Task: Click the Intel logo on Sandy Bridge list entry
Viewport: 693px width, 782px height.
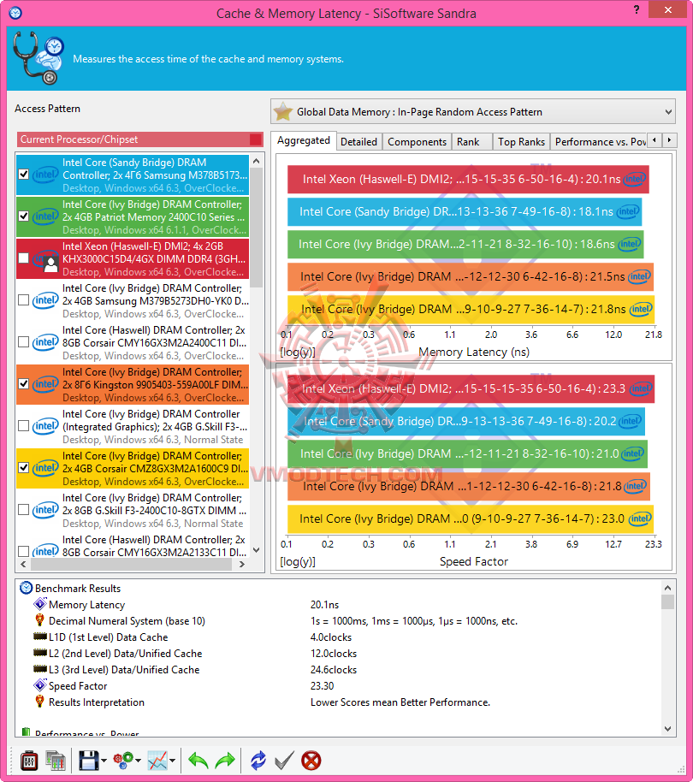Action: click(x=45, y=175)
